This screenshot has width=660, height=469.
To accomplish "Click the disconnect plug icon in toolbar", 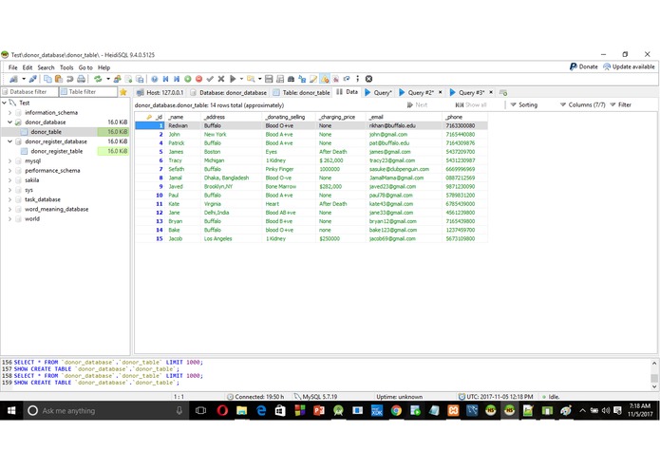I will [33, 79].
